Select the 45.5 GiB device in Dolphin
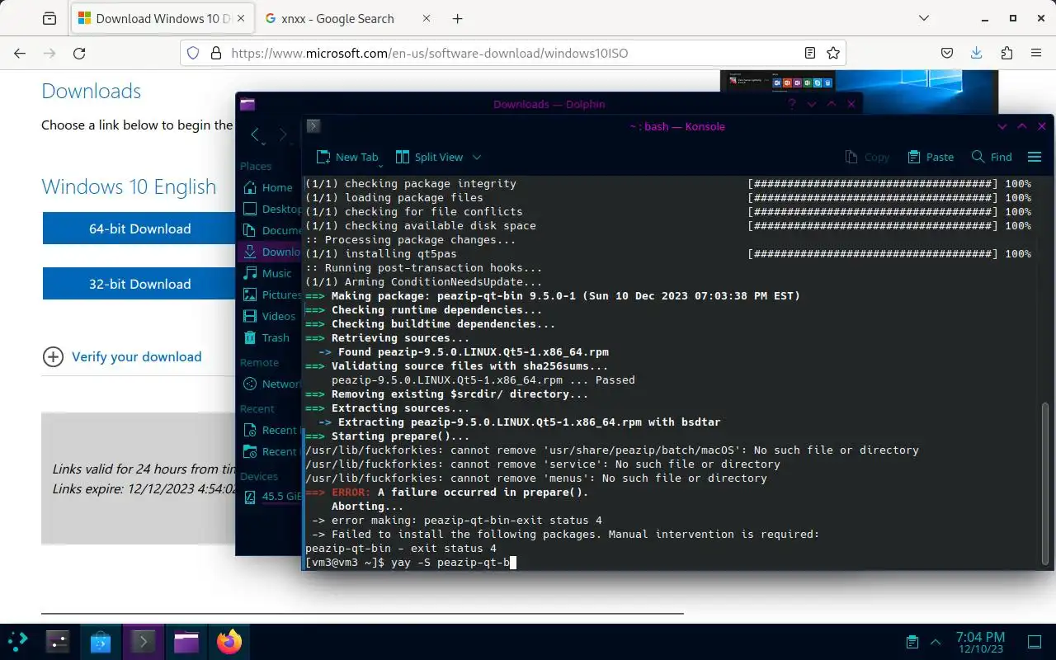 click(271, 496)
